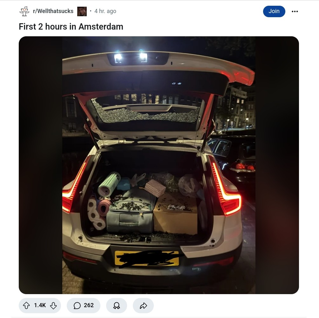
Task: Join the r/Wellthatsucks community
Action: coord(274,11)
